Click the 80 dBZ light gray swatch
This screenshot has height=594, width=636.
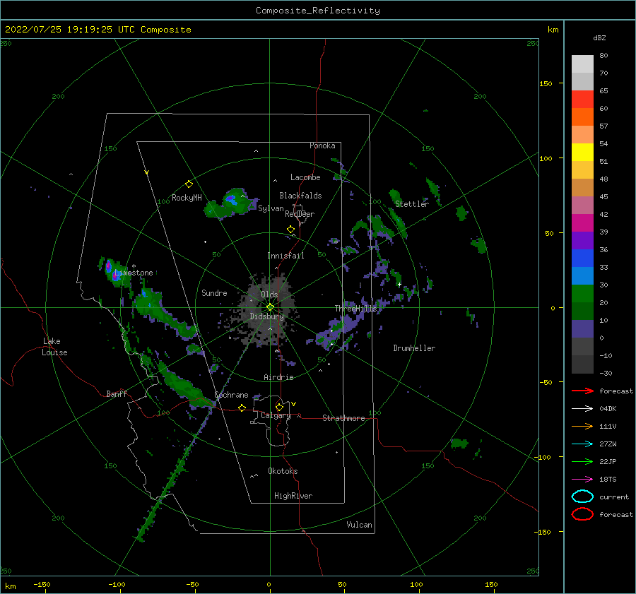582,64
